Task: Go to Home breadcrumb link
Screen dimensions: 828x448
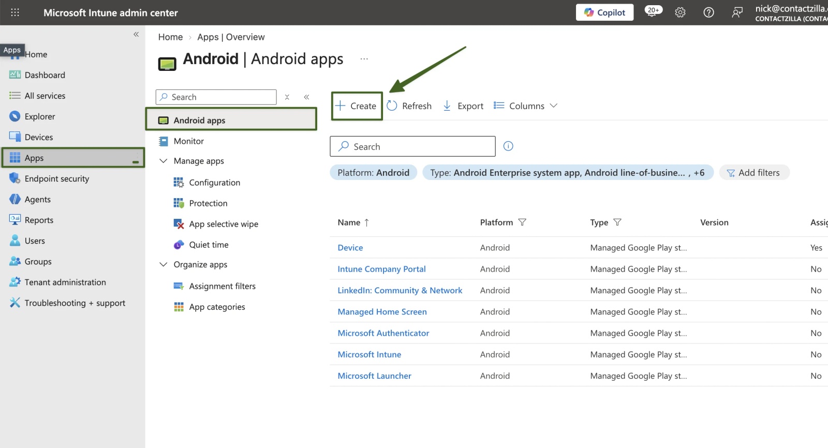Action: pos(170,37)
